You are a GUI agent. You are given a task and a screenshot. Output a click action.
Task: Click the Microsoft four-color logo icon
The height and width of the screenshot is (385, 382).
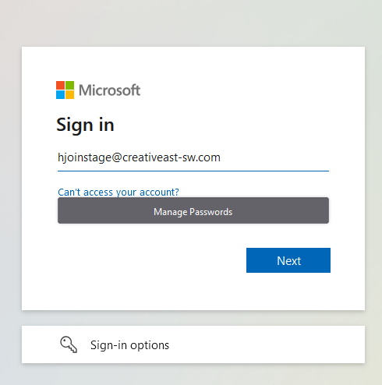[65, 90]
